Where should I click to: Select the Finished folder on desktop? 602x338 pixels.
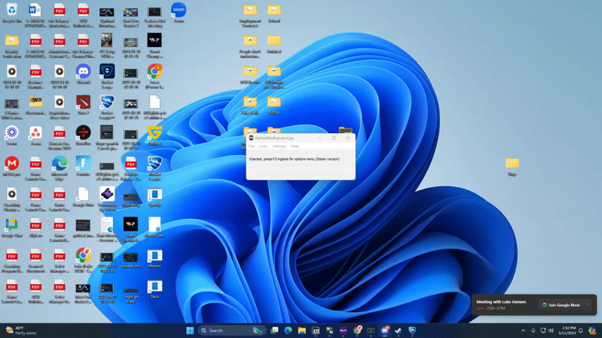274,43
